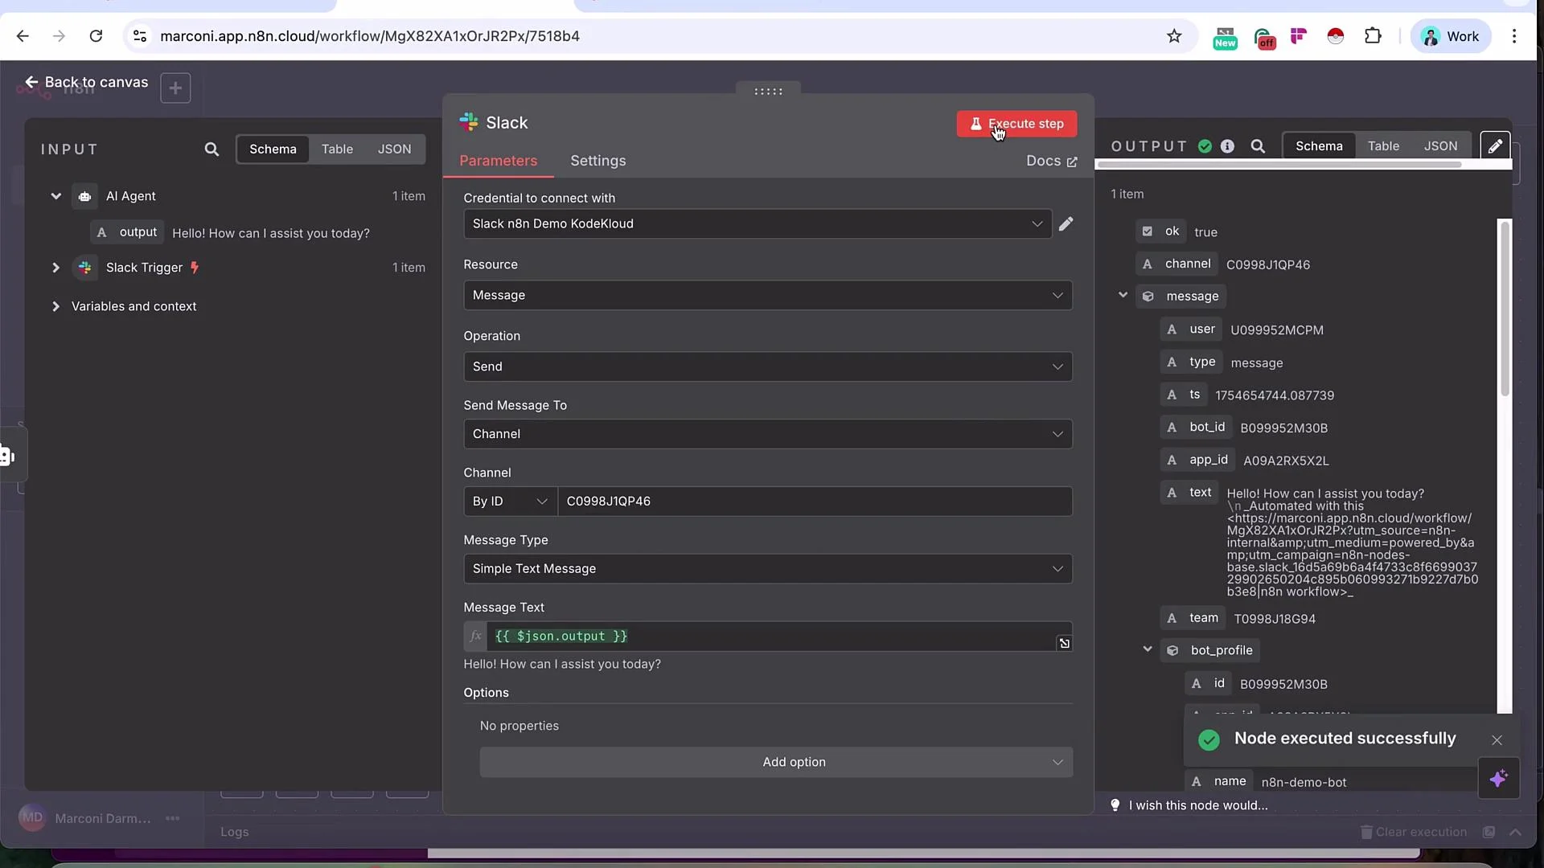The width and height of the screenshot is (1544, 868).
Task: Click the Channel ID input field
Action: tap(815, 502)
